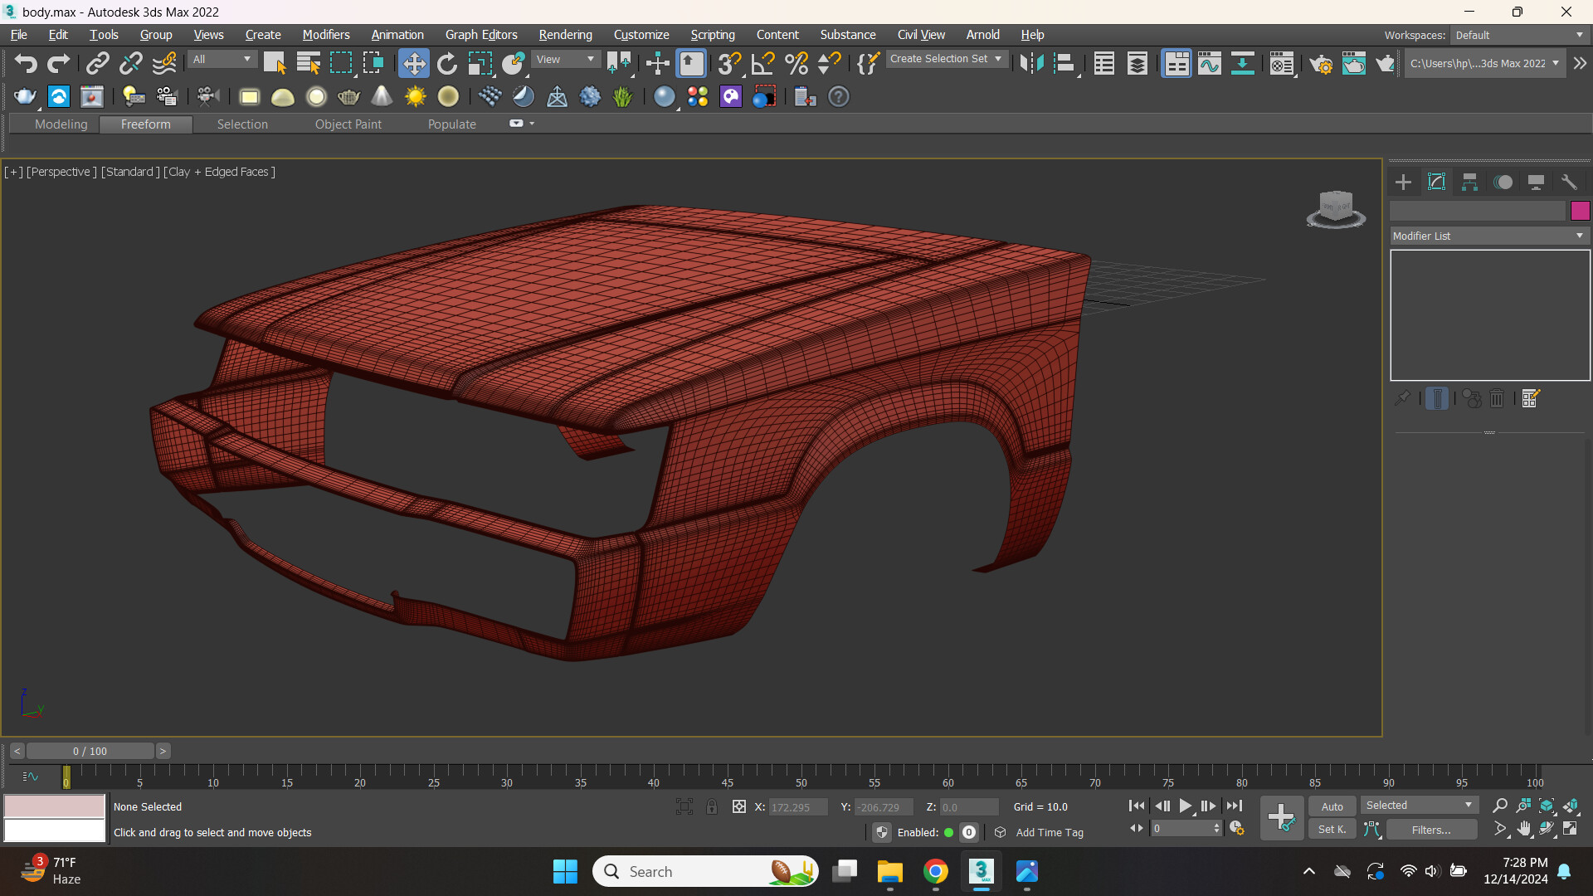Viewport: 1593px width, 896px height.
Task: Click the Zoom Extents All viewport icon
Action: tap(1571, 806)
